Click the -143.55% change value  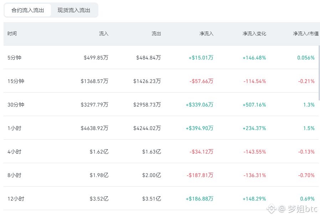pos(255,152)
